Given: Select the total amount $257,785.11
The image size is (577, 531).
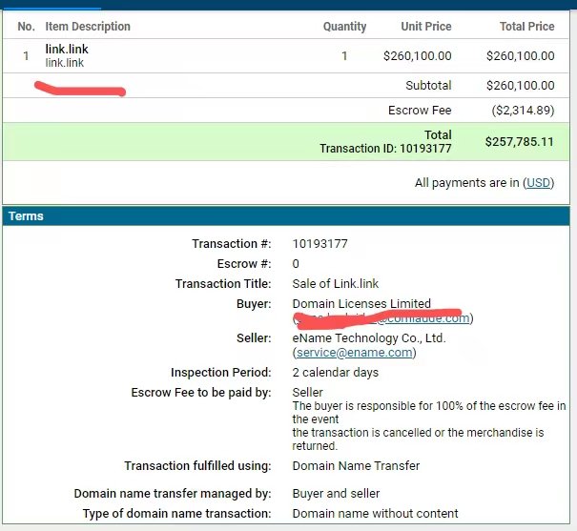Looking at the screenshot, I should [x=519, y=142].
